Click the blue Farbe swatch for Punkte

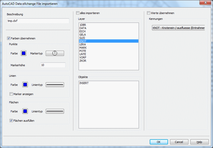tap(24, 53)
